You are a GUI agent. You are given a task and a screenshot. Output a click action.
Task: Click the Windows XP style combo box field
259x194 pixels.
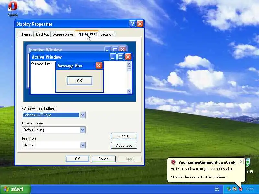54,115
